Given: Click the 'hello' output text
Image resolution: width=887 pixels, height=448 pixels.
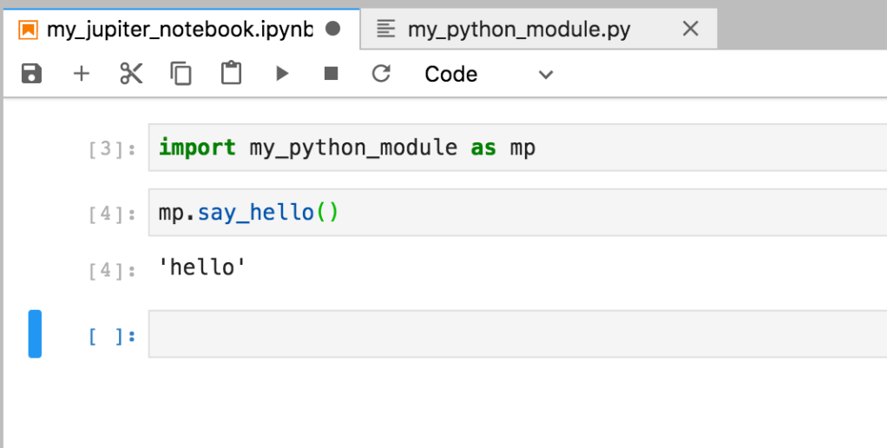Looking at the screenshot, I should point(202,267).
